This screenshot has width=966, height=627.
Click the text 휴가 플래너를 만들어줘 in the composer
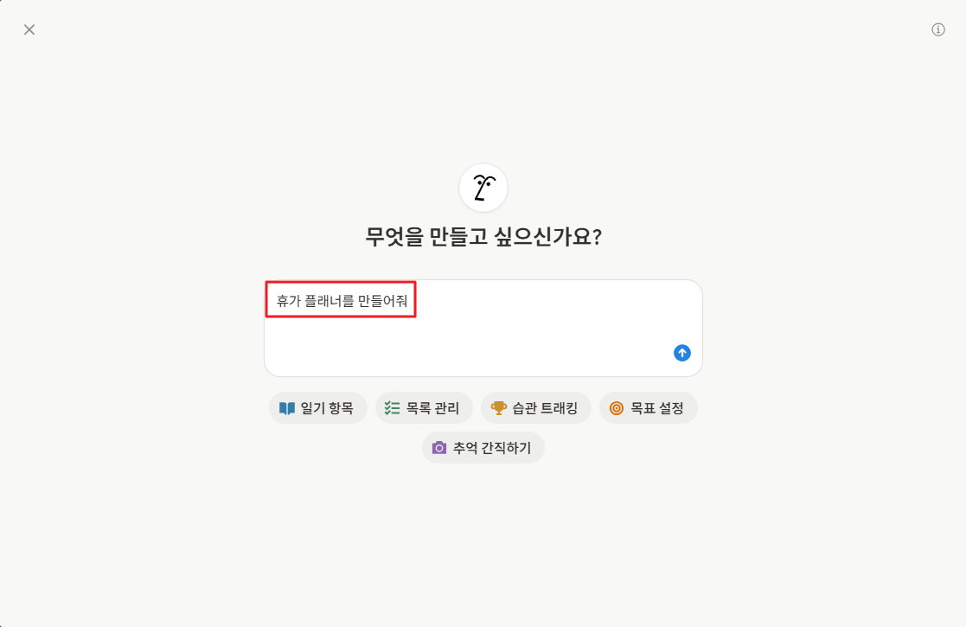[340, 299]
